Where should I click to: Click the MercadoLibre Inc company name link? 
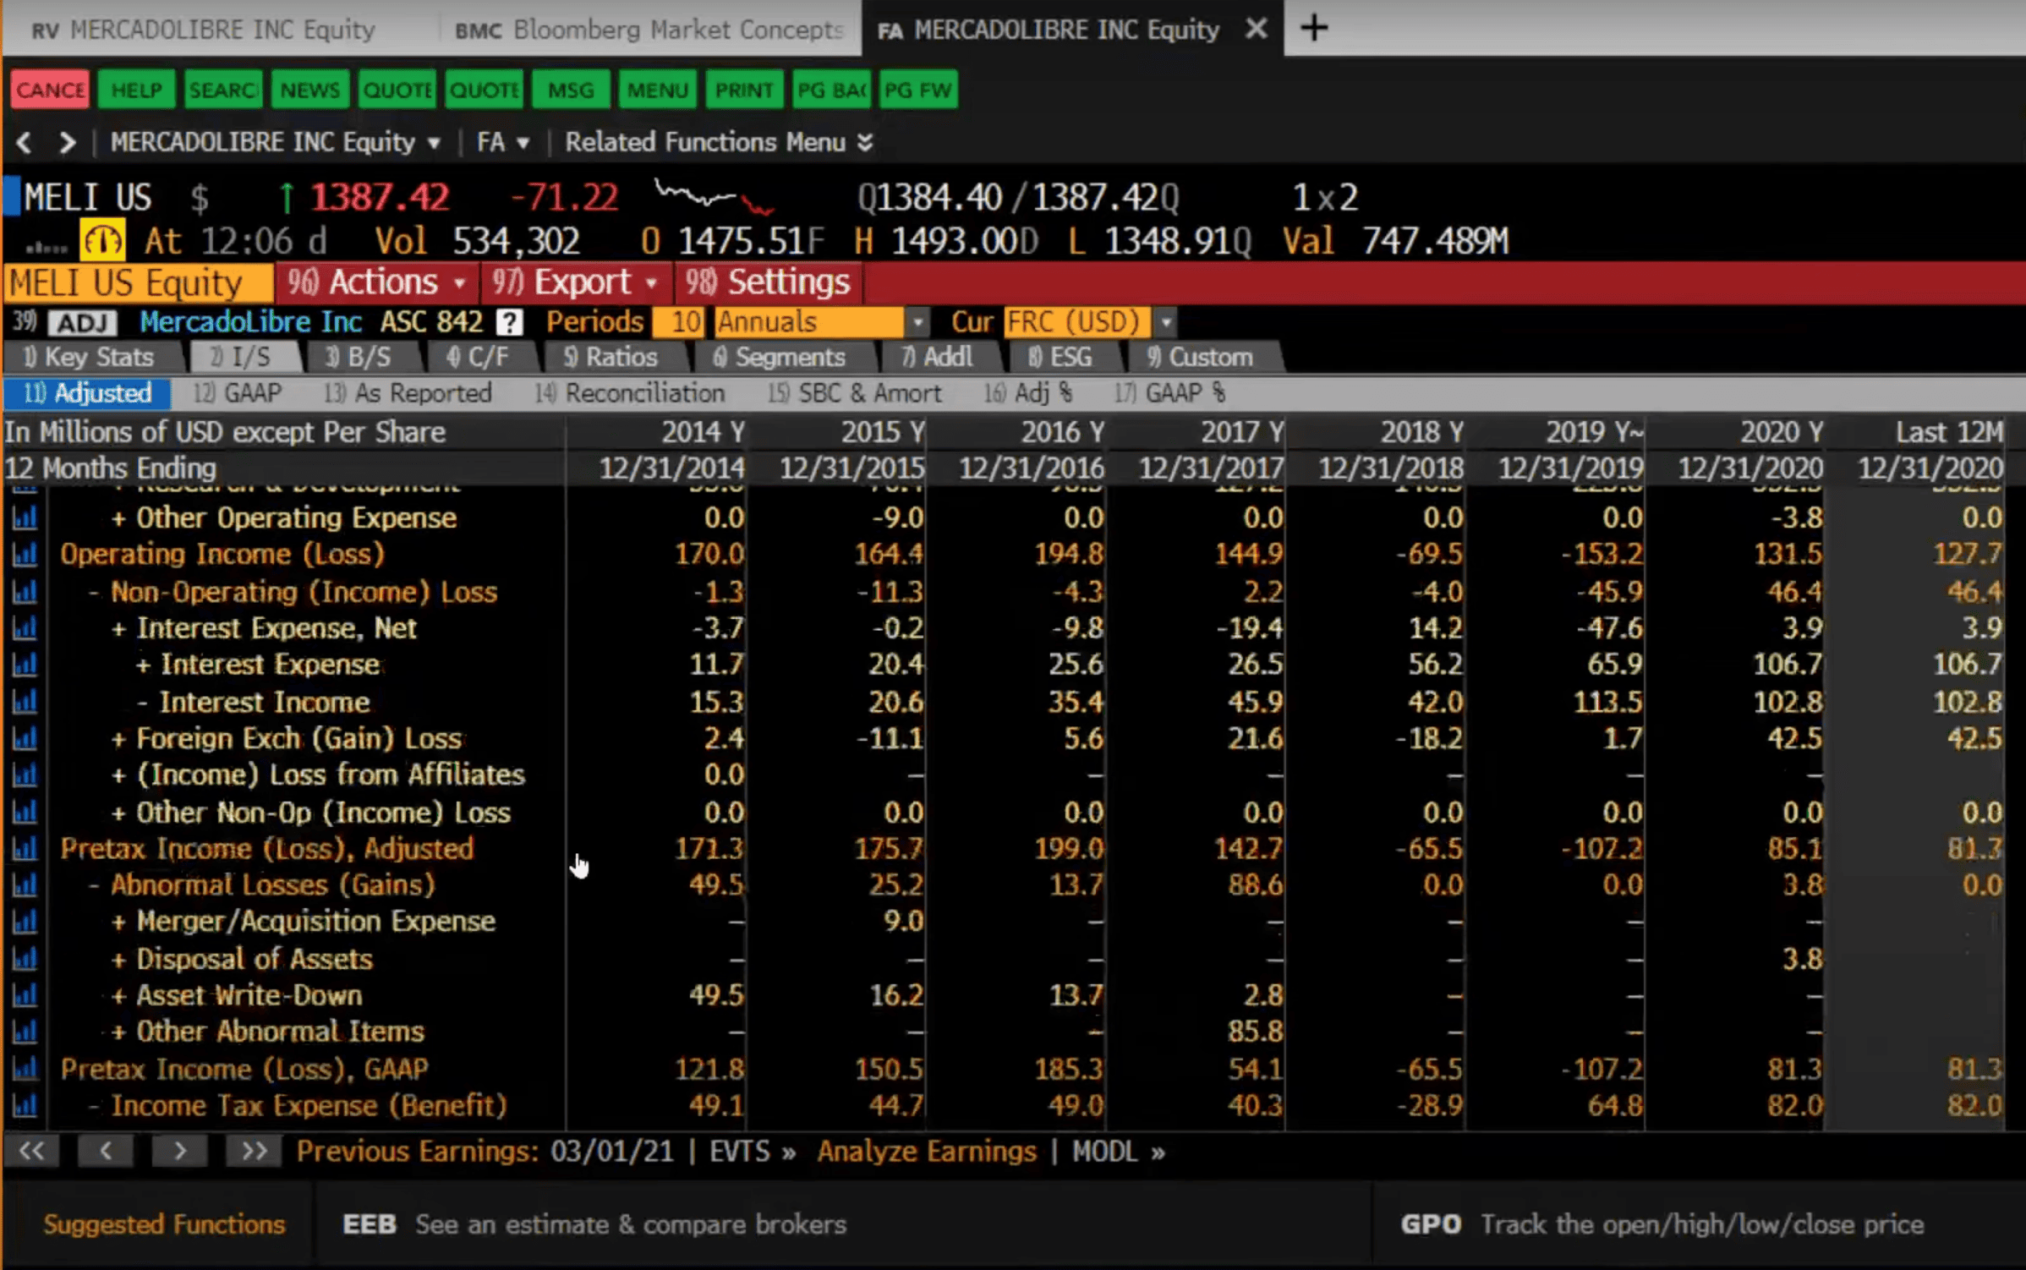251,322
